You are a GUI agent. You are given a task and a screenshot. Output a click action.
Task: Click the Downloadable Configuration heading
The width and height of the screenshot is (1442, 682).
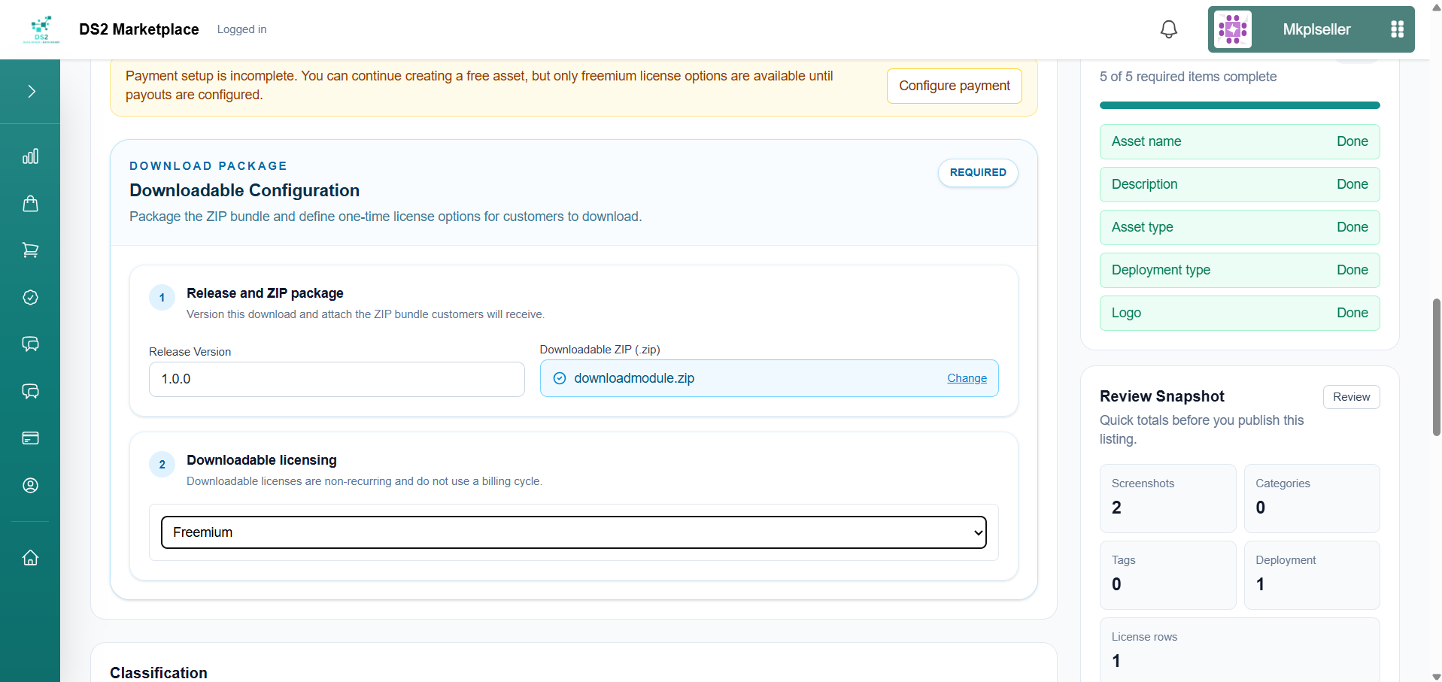click(x=244, y=190)
